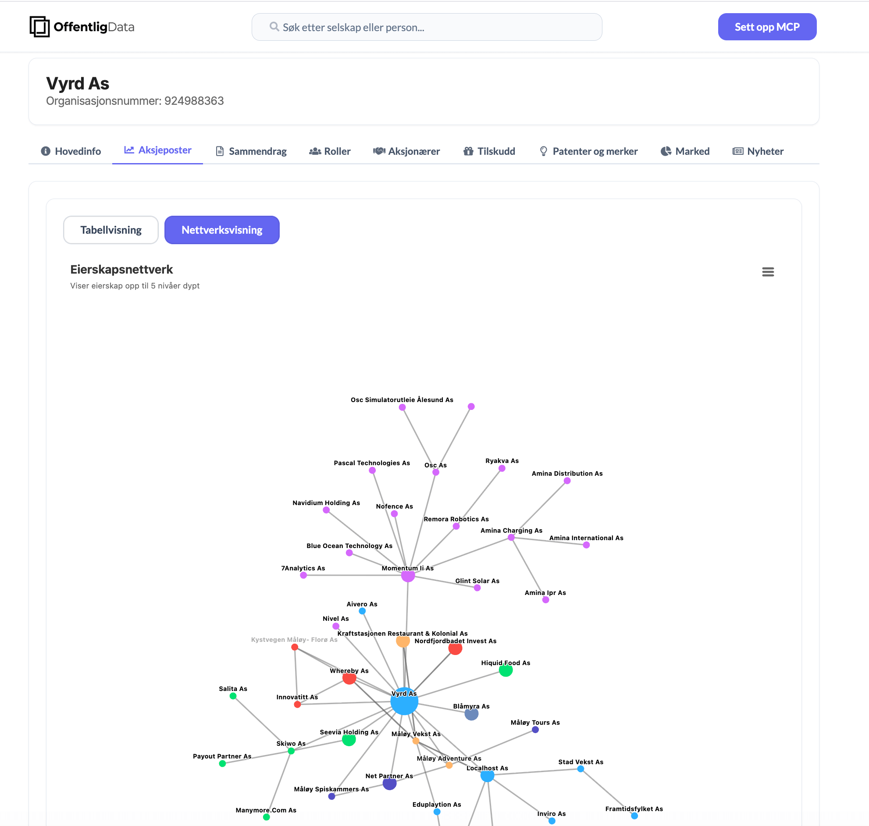Click the Momentum Ii As network node
The width and height of the screenshot is (869, 826).
pos(407,576)
